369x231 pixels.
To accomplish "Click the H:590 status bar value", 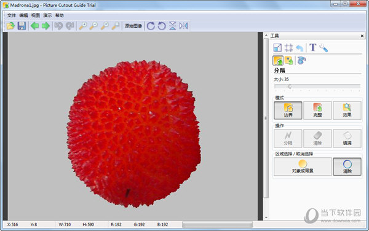I will coord(88,225).
